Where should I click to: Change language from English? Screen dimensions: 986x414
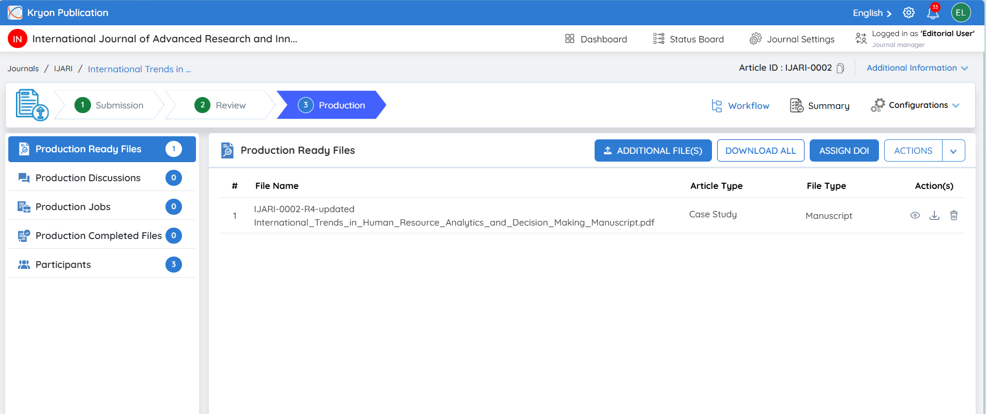pos(872,13)
